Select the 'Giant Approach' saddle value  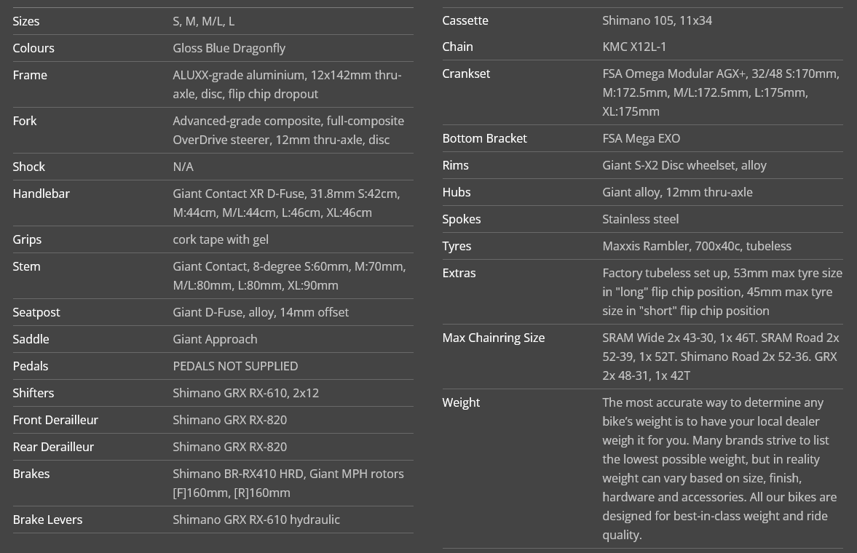pyautogui.click(x=215, y=339)
